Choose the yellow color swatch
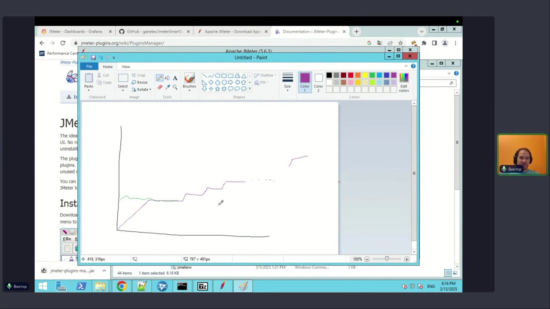 [365, 76]
